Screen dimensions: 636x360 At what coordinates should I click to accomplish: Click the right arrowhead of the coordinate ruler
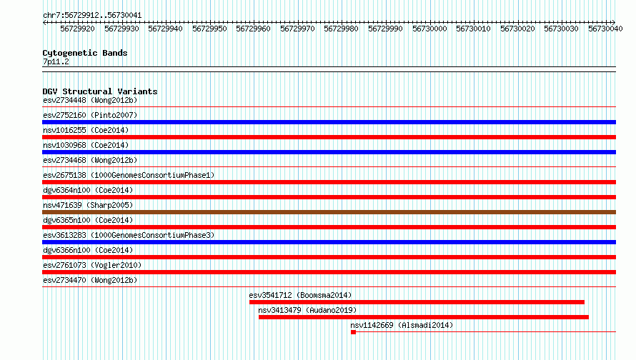pos(614,22)
